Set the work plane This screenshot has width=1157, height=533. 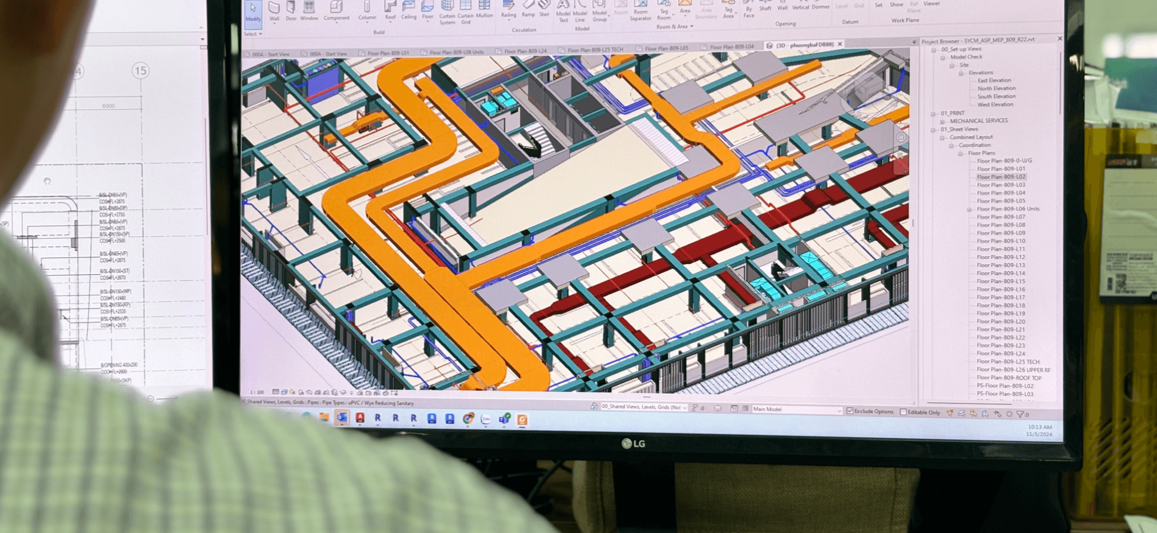click(x=878, y=5)
